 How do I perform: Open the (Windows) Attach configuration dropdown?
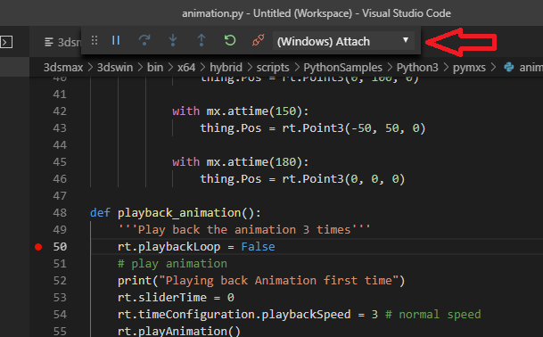pos(343,41)
